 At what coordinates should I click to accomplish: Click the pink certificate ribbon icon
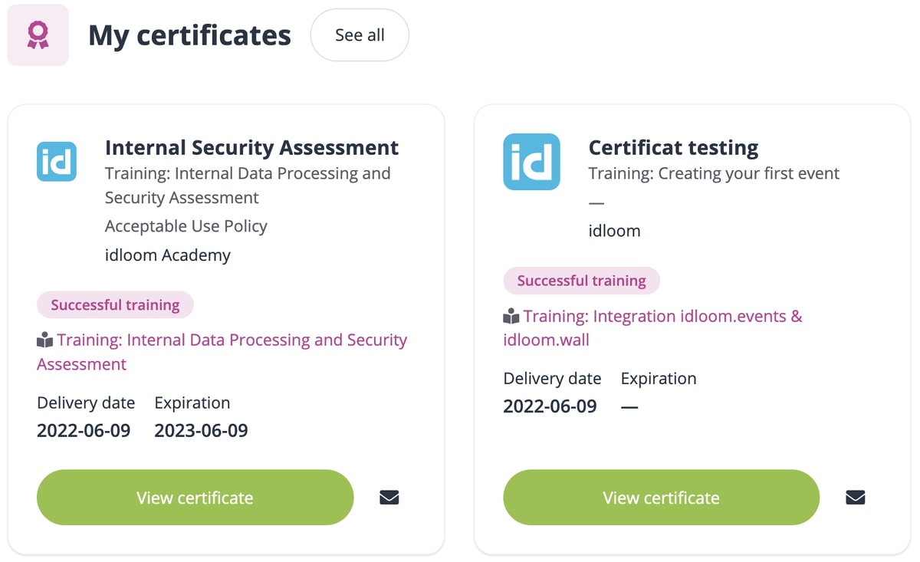click(x=37, y=35)
